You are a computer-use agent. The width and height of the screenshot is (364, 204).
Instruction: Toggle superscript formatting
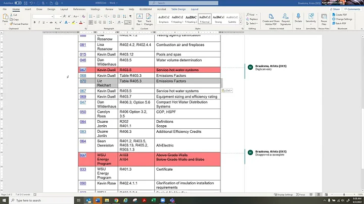tap(60, 22)
